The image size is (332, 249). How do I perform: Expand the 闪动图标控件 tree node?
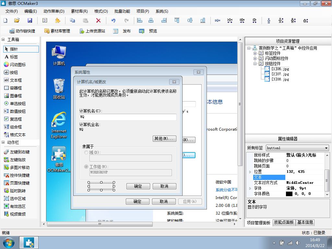pyautogui.click(x=255, y=58)
